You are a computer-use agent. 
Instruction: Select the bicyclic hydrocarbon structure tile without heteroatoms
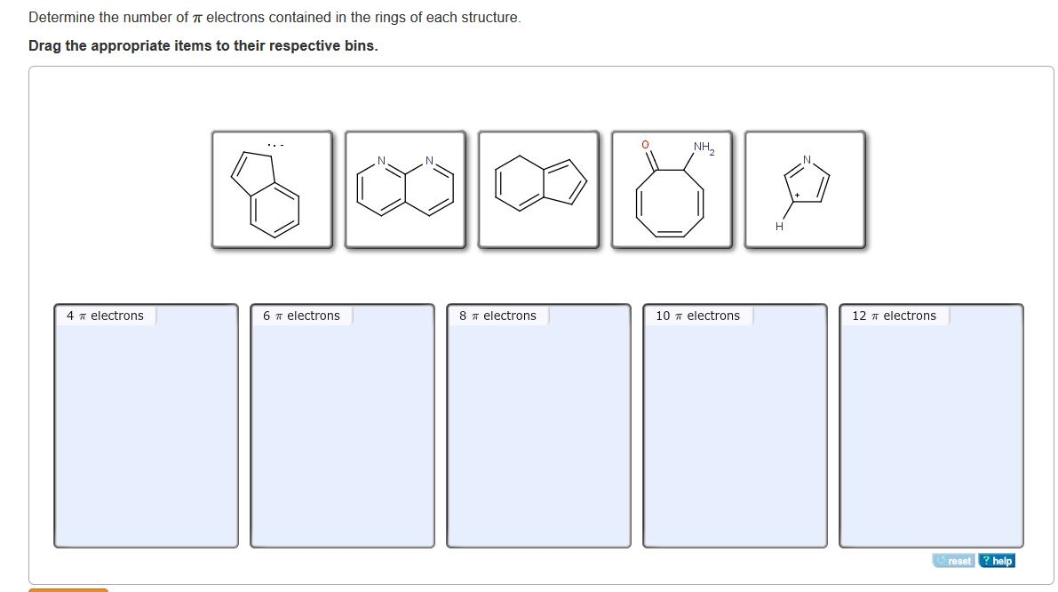coord(538,189)
